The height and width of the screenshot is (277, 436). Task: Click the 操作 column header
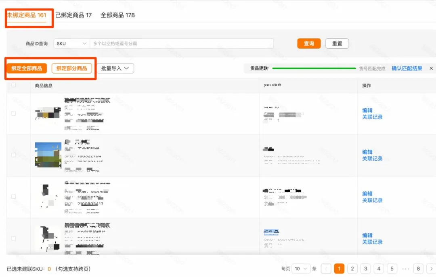[367, 85]
